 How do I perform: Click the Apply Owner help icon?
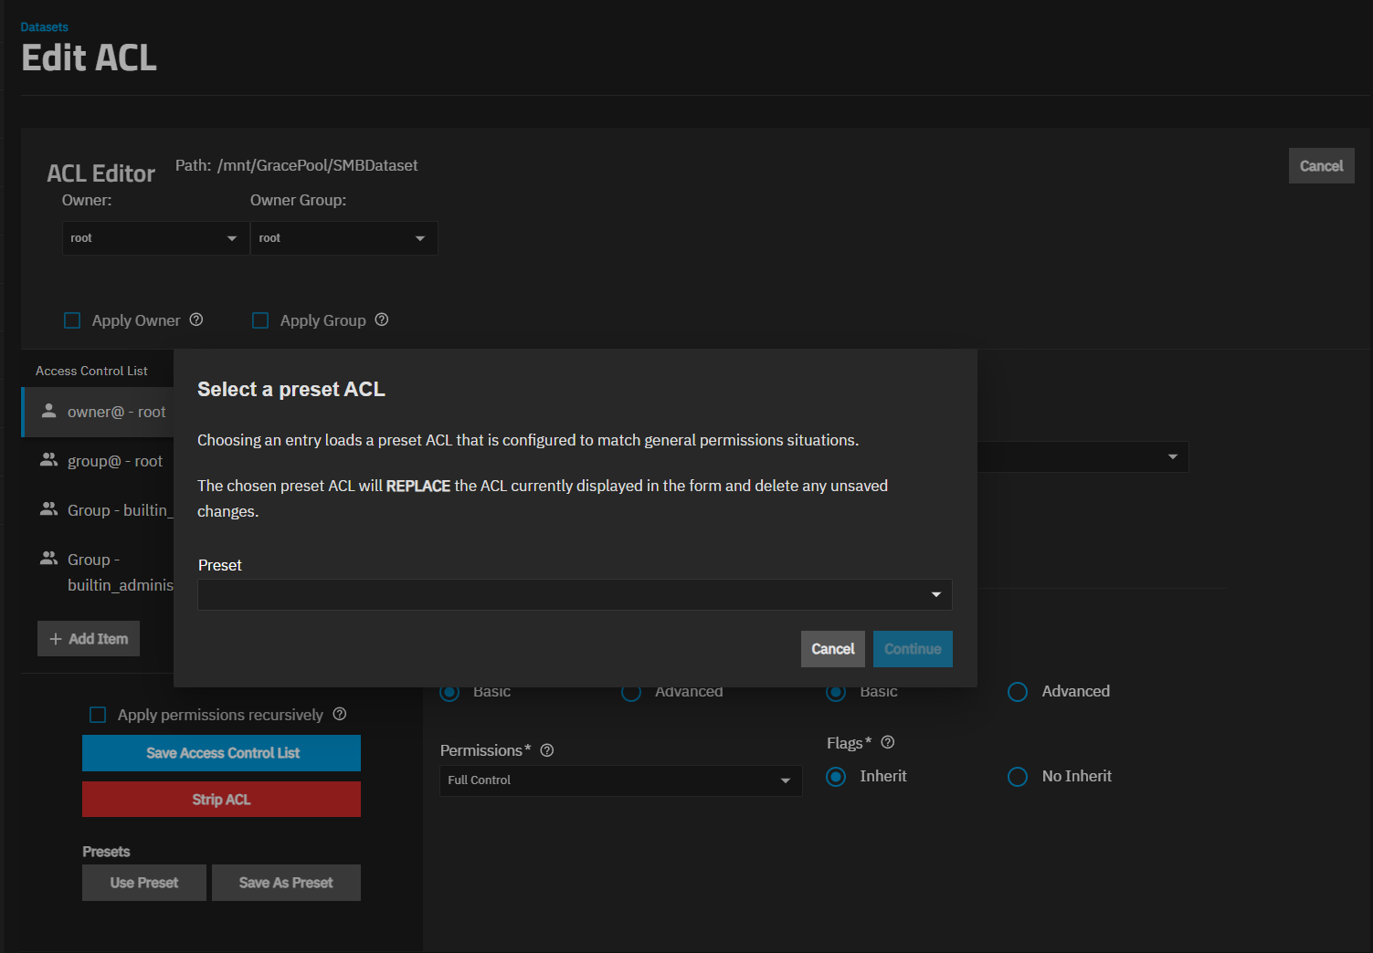point(196,319)
